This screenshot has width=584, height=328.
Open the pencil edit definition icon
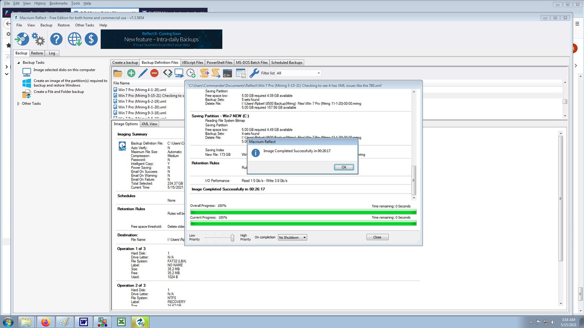(142, 73)
